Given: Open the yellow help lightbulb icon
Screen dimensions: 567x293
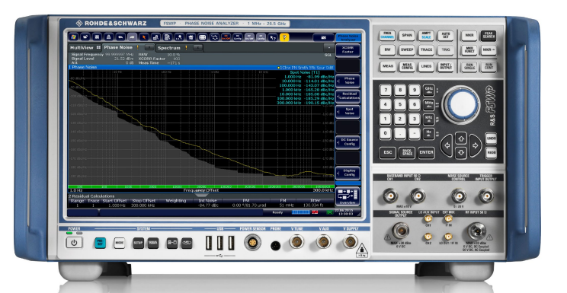Looking at the screenshot, I should pyautogui.click(x=284, y=37).
